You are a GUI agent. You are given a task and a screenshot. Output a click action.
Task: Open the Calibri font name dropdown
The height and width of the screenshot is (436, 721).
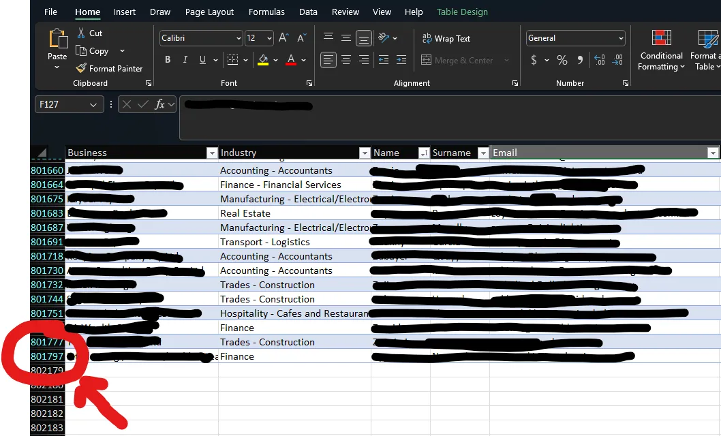[x=239, y=38]
